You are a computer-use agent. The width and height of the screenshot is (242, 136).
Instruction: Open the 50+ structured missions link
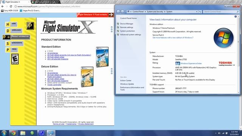point(58,81)
